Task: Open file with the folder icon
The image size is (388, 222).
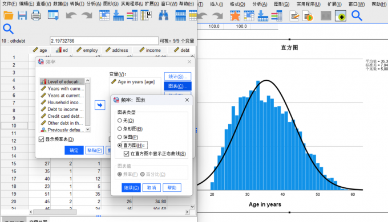Action: 8,15
